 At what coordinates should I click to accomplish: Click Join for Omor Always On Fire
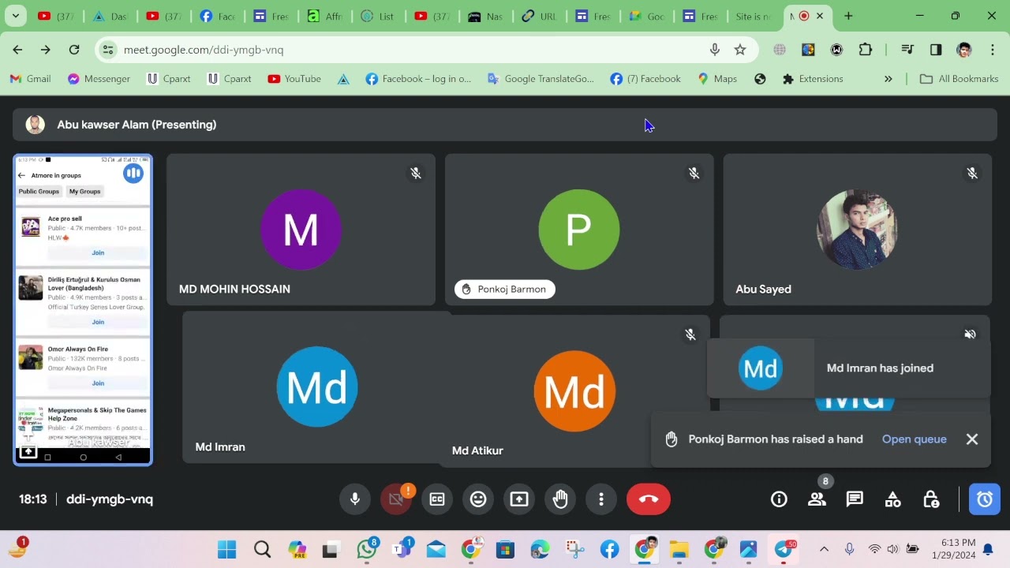[98, 383]
